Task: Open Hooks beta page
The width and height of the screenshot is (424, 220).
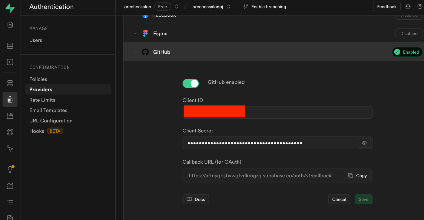Action: click(37, 131)
